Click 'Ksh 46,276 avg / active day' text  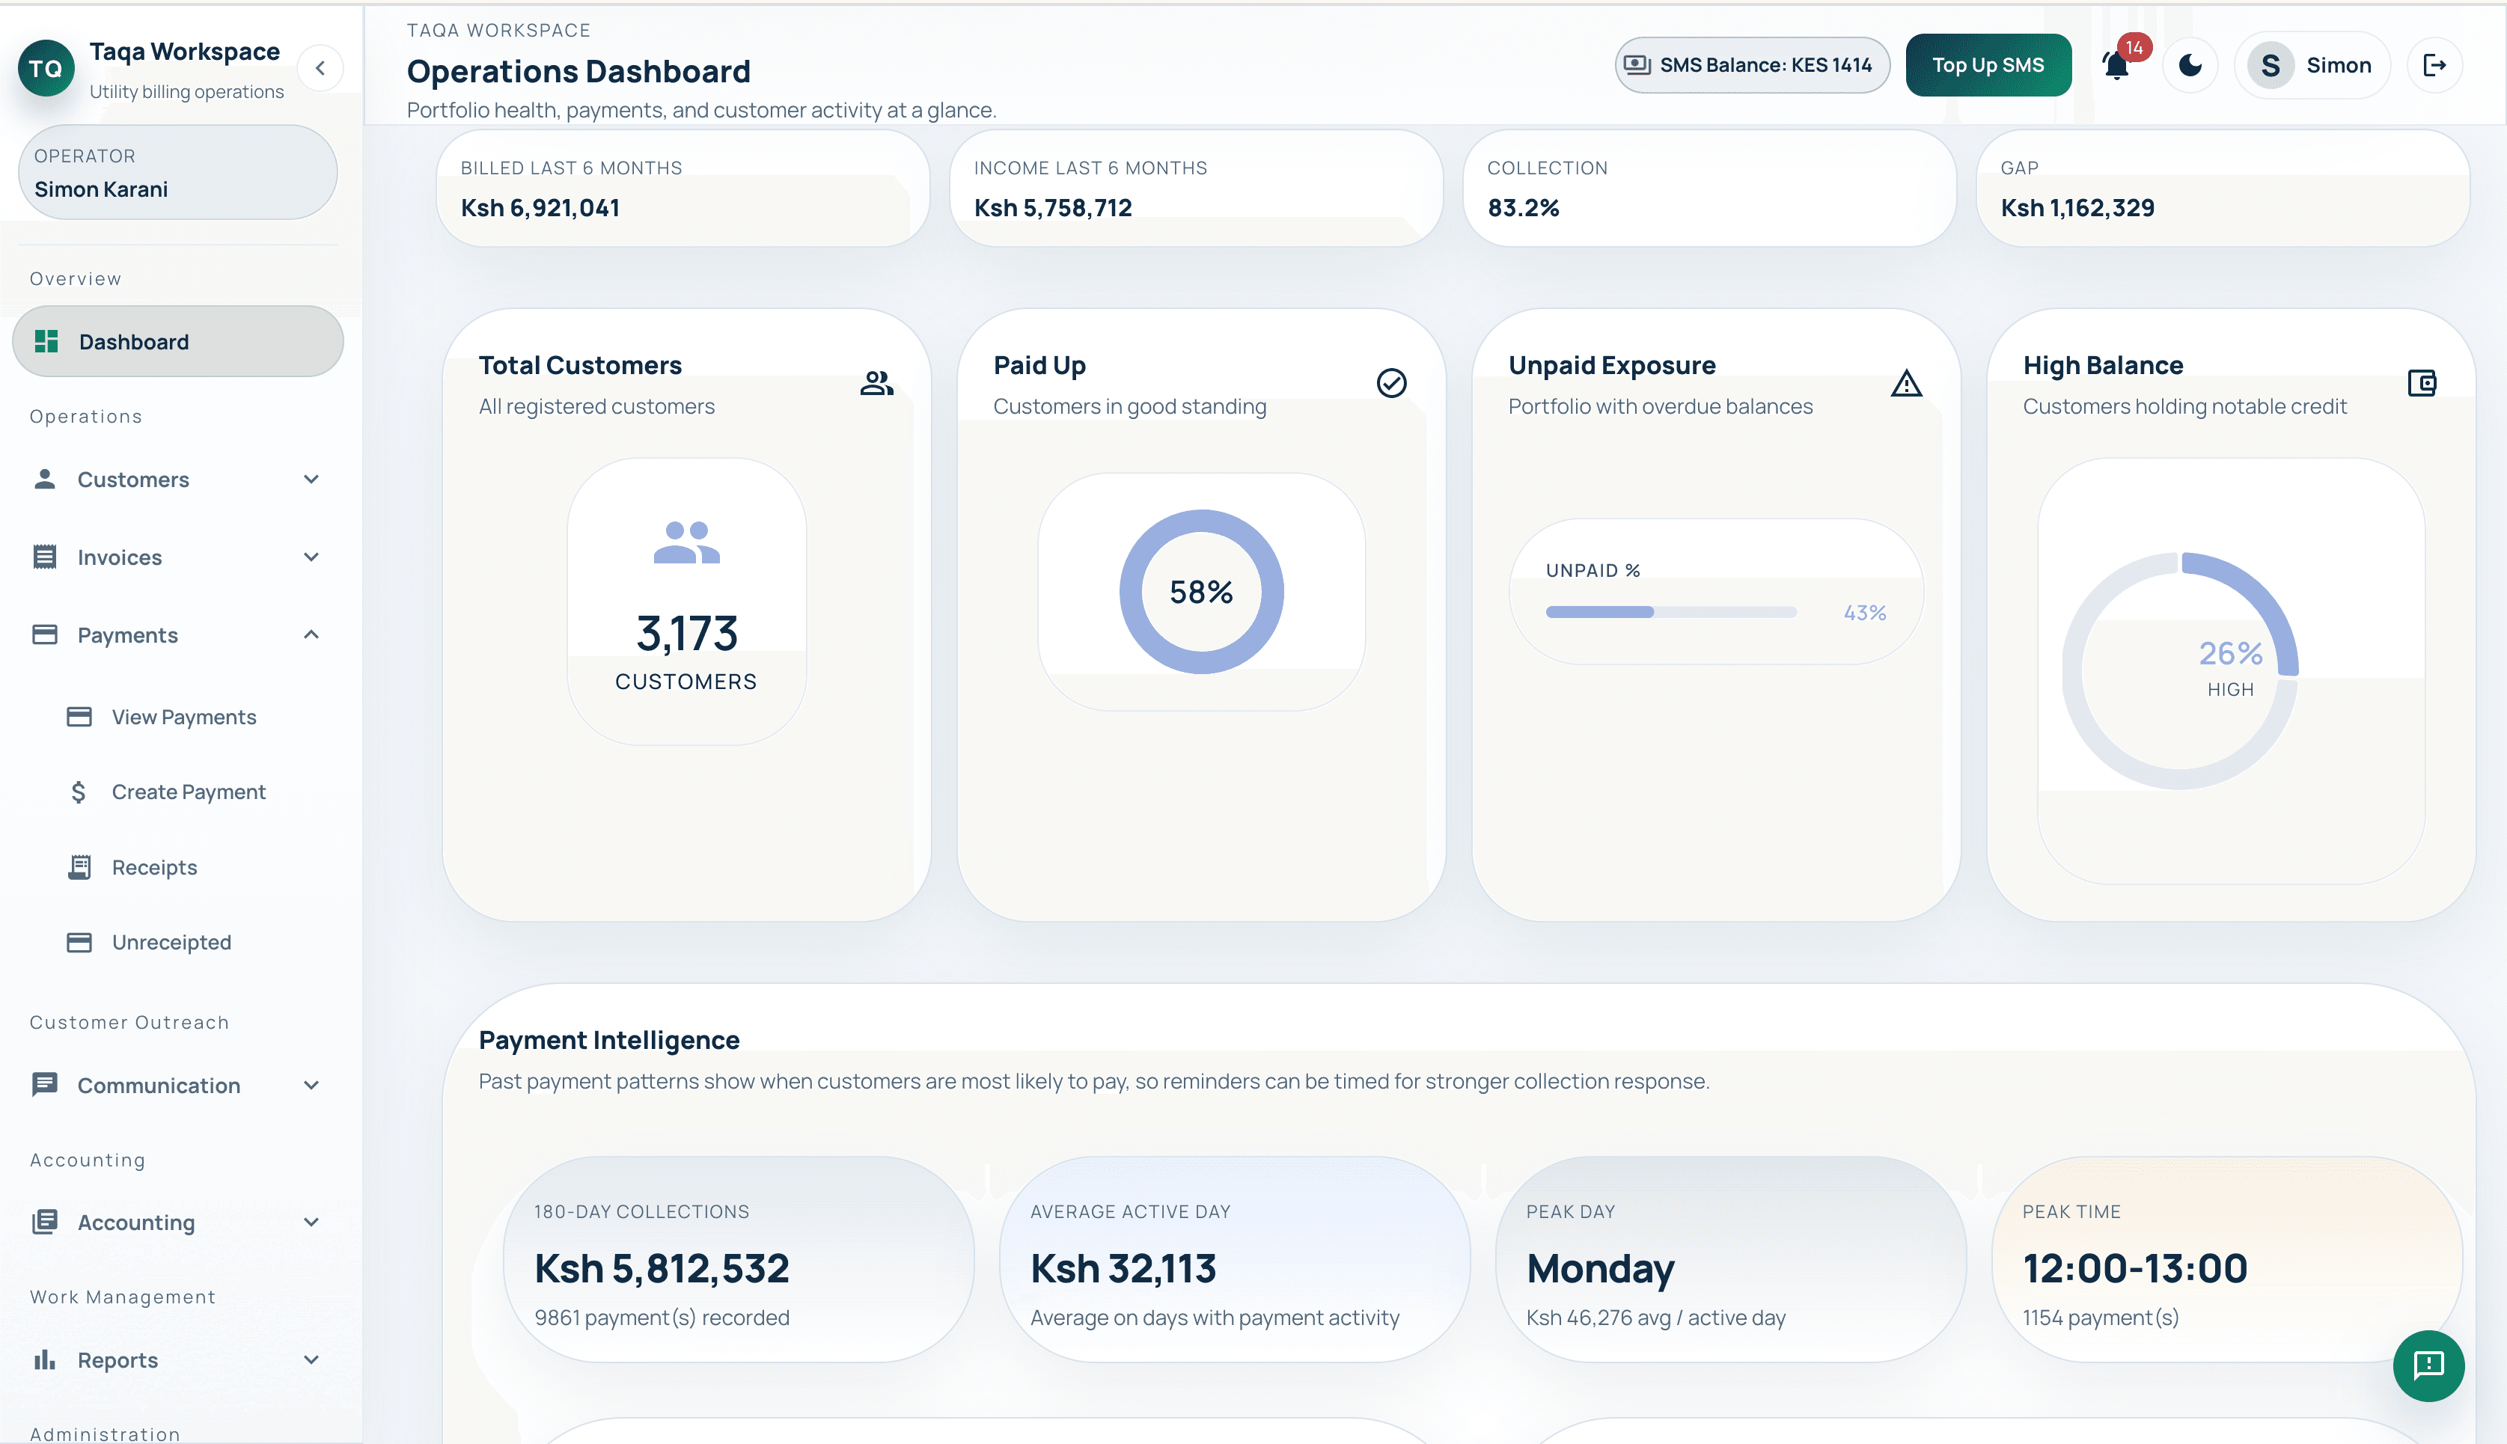tap(1655, 1317)
